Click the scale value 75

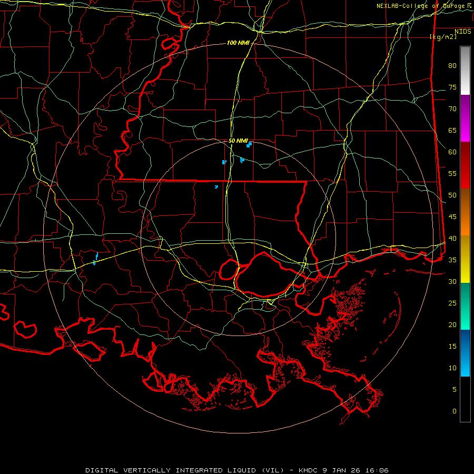click(452, 87)
